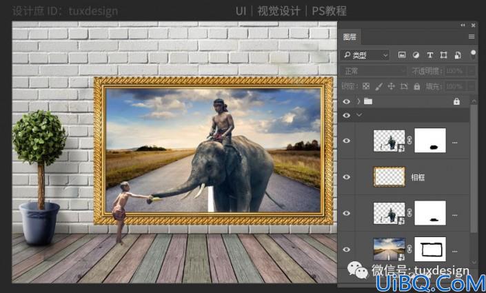Select upper elephant layer thumbnail
This screenshot has width=486, height=293.
click(389, 141)
